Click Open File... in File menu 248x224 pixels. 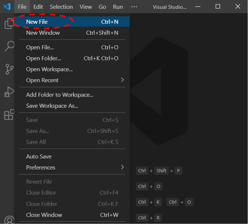coord(40,47)
